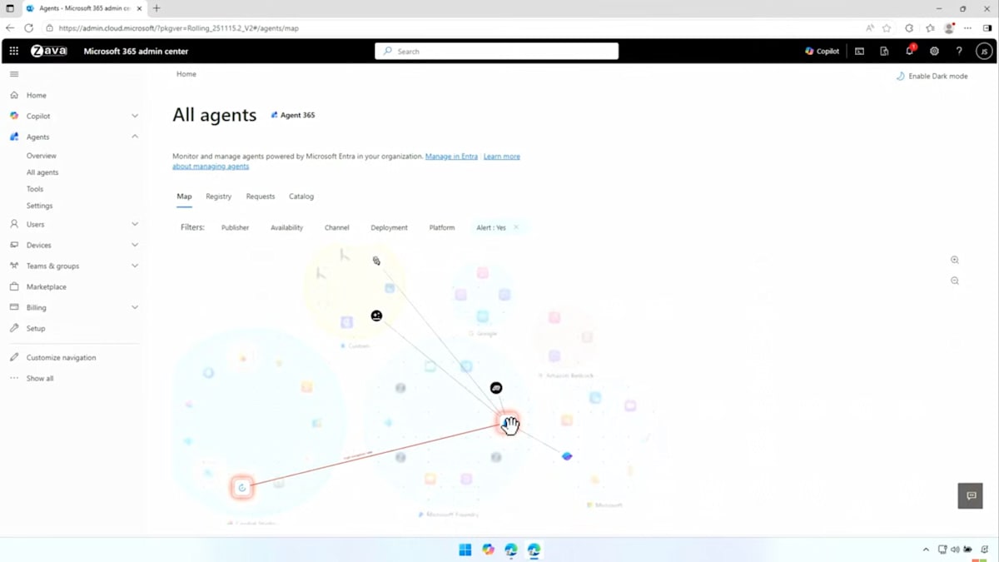Open the Availability filter dropdown
The width and height of the screenshot is (999, 562).
[x=286, y=227]
